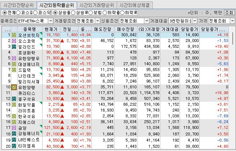
Task: Sort by the 매도잔량 column header
Action: [x=103, y=29]
